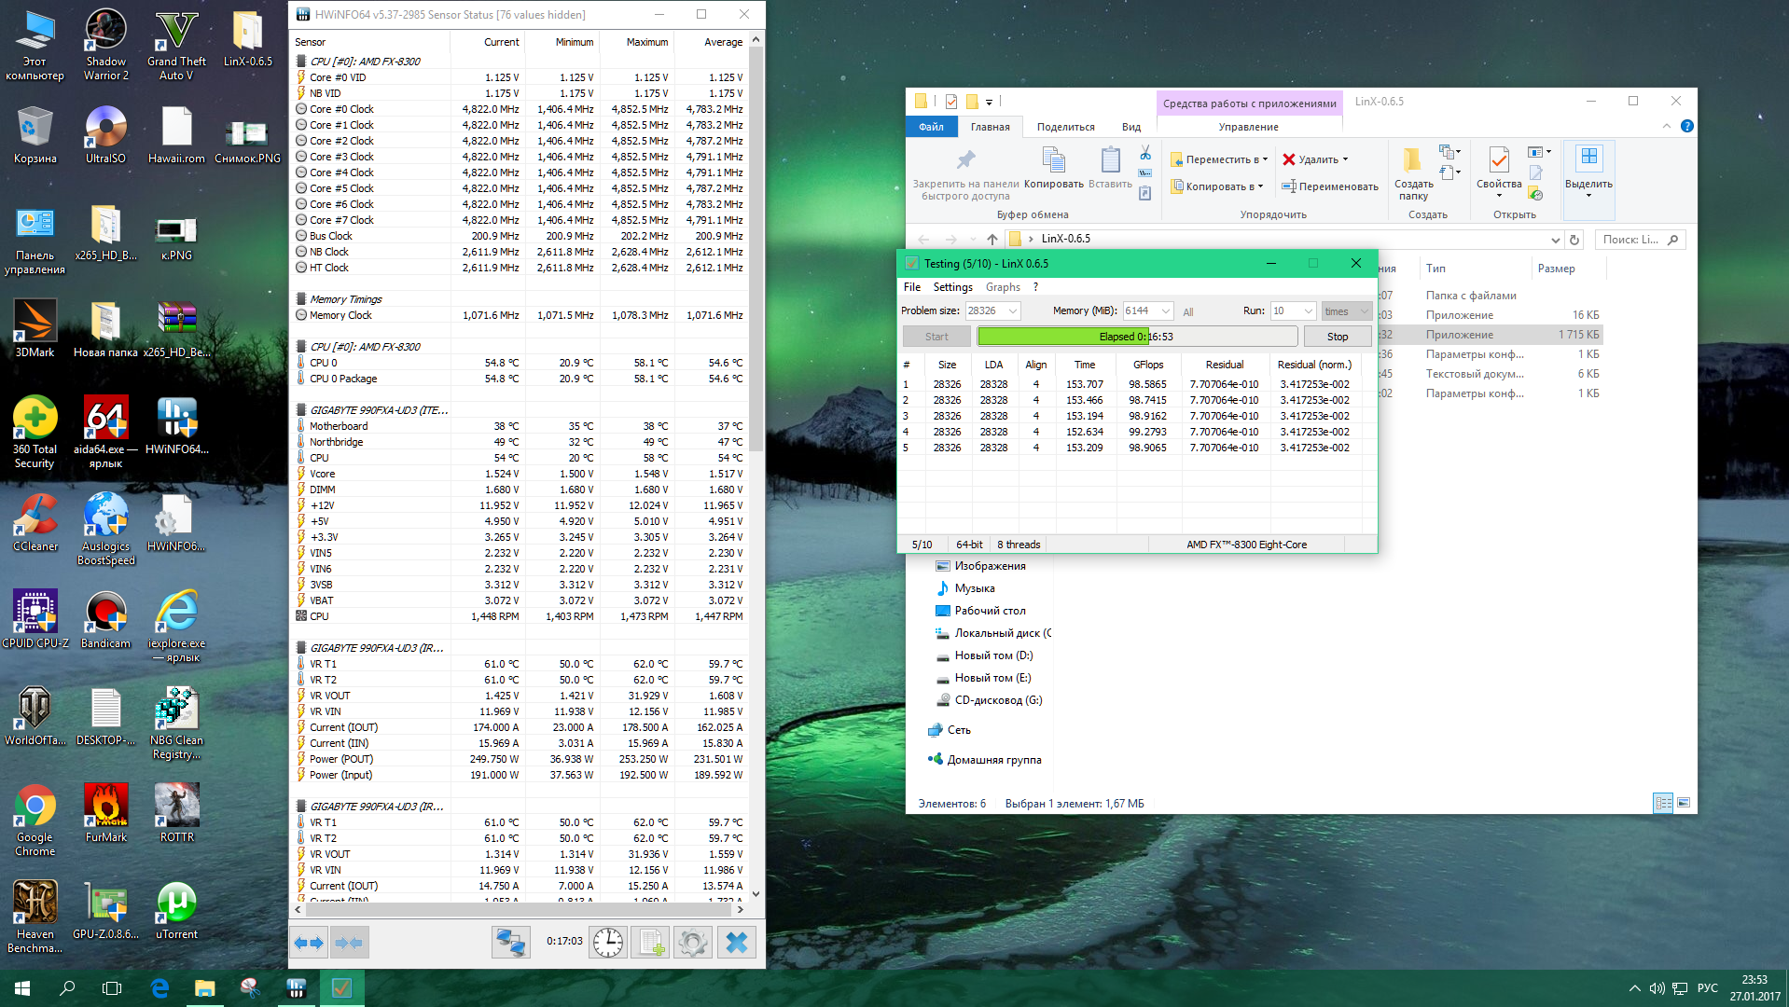Click the LinX elapsed time progress bar
Viewport: 1789px width, 1007px height.
tap(1136, 337)
